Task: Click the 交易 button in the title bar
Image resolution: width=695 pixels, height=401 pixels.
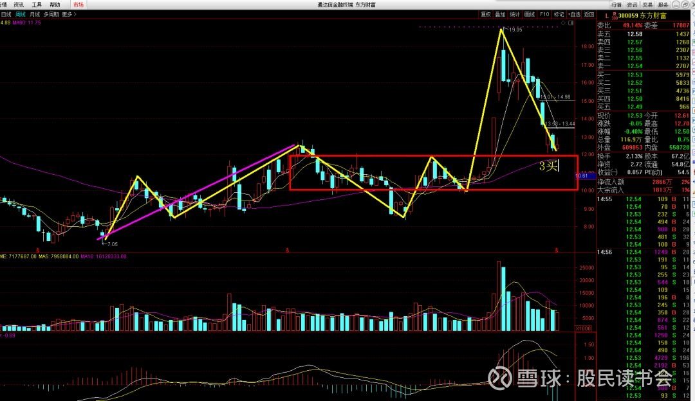Action: [647, 4]
